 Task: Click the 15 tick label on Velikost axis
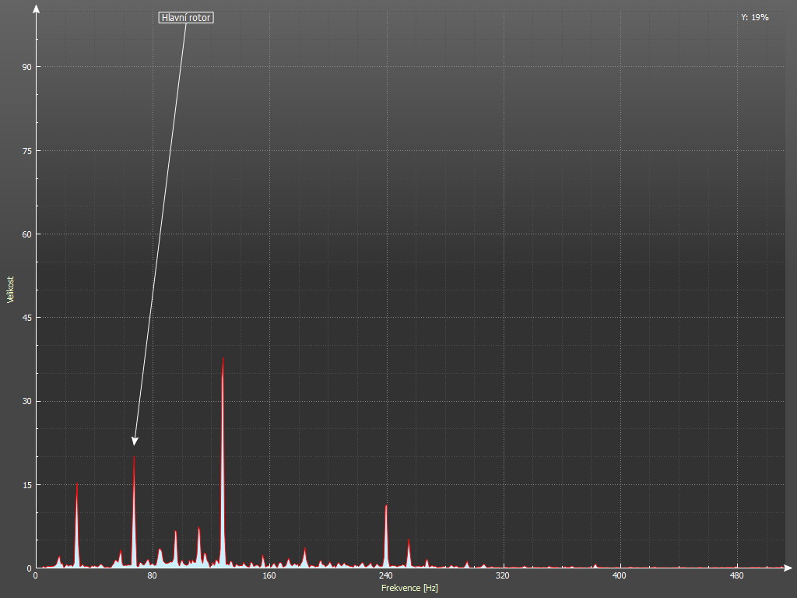pyautogui.click(x=26, y=485)
